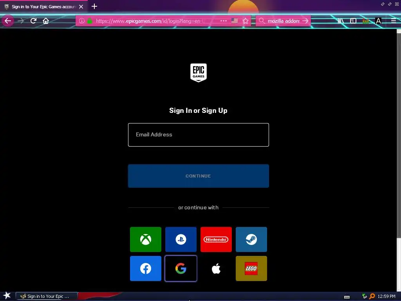Sign in with the Xbox button
Screen dimensions: 401x301
click(x=146, y=239)
